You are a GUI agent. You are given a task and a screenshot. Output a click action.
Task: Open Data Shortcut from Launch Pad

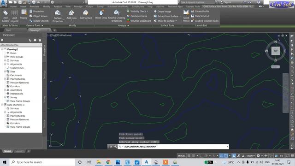click(x=200, y=16)
